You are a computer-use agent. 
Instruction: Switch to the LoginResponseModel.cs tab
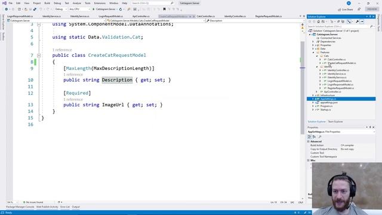coord(20,16)
